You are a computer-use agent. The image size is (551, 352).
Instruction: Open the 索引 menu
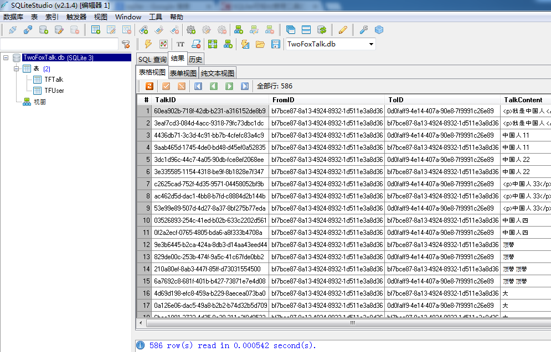(52, 17)
